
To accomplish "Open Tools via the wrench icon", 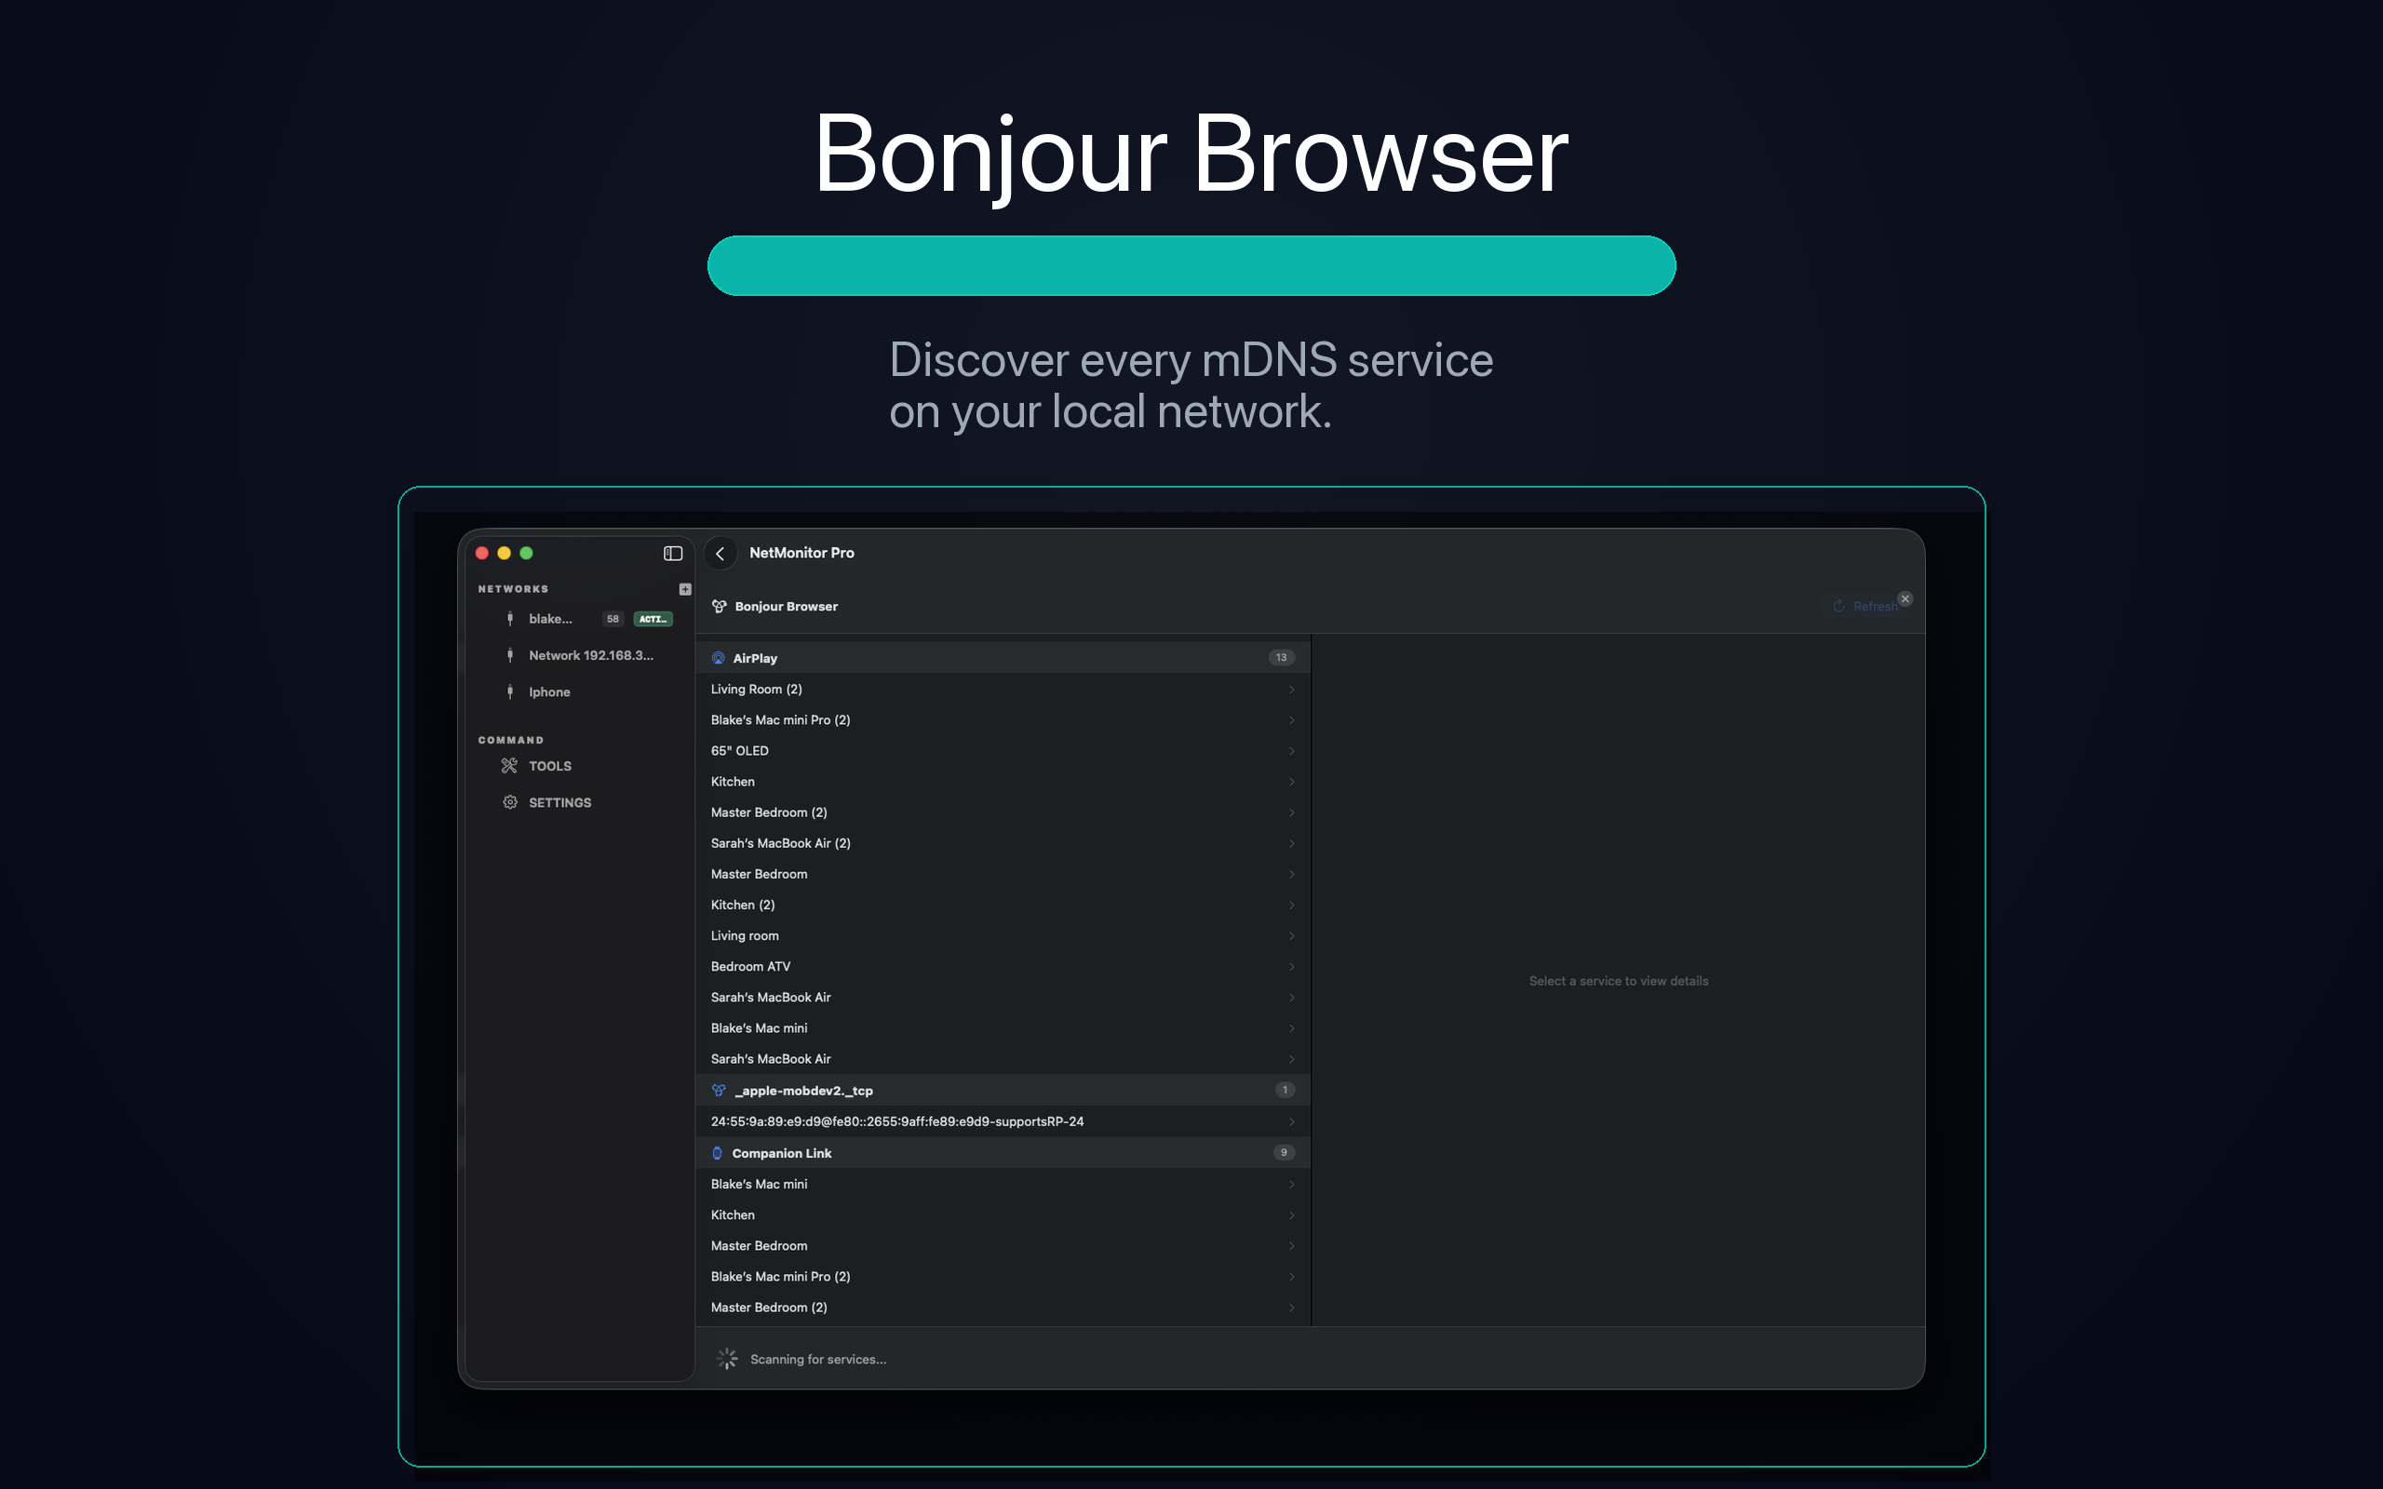I will [510, 765].
